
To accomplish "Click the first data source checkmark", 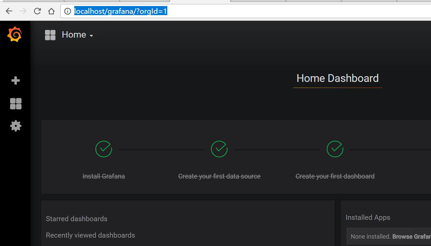I will tap(219, 149).
